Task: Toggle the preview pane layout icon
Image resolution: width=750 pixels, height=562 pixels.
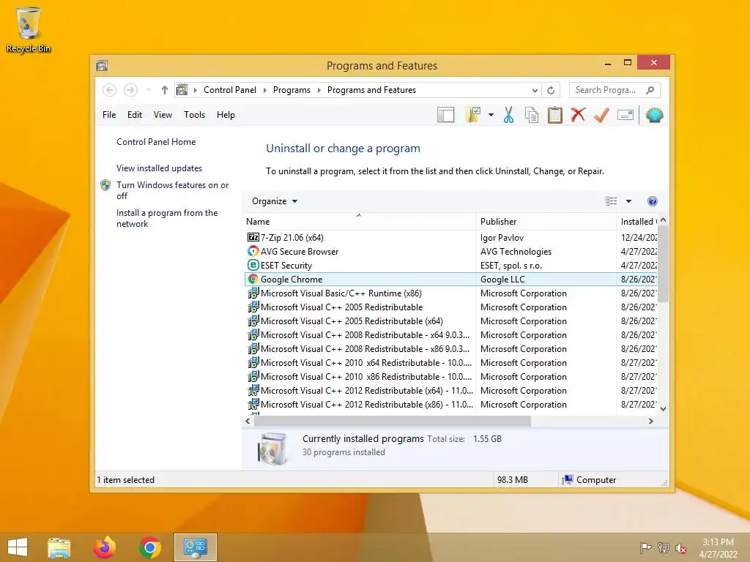Action: (x=445, y=115)
